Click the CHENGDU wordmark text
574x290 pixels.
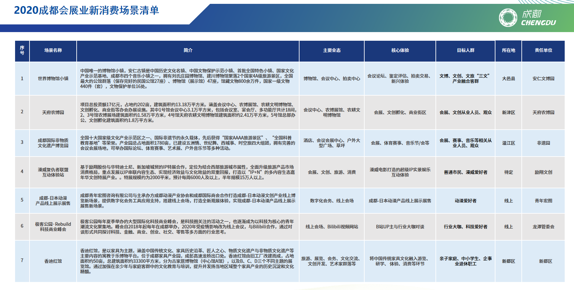click(538, 23)
